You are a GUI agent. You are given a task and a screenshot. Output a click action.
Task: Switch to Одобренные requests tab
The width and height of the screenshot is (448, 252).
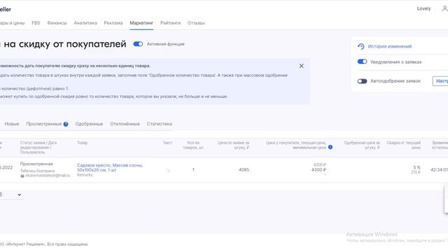[89, 124]
